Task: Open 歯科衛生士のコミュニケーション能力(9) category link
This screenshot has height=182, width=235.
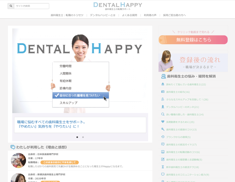Action: click(x=188, y=175)
